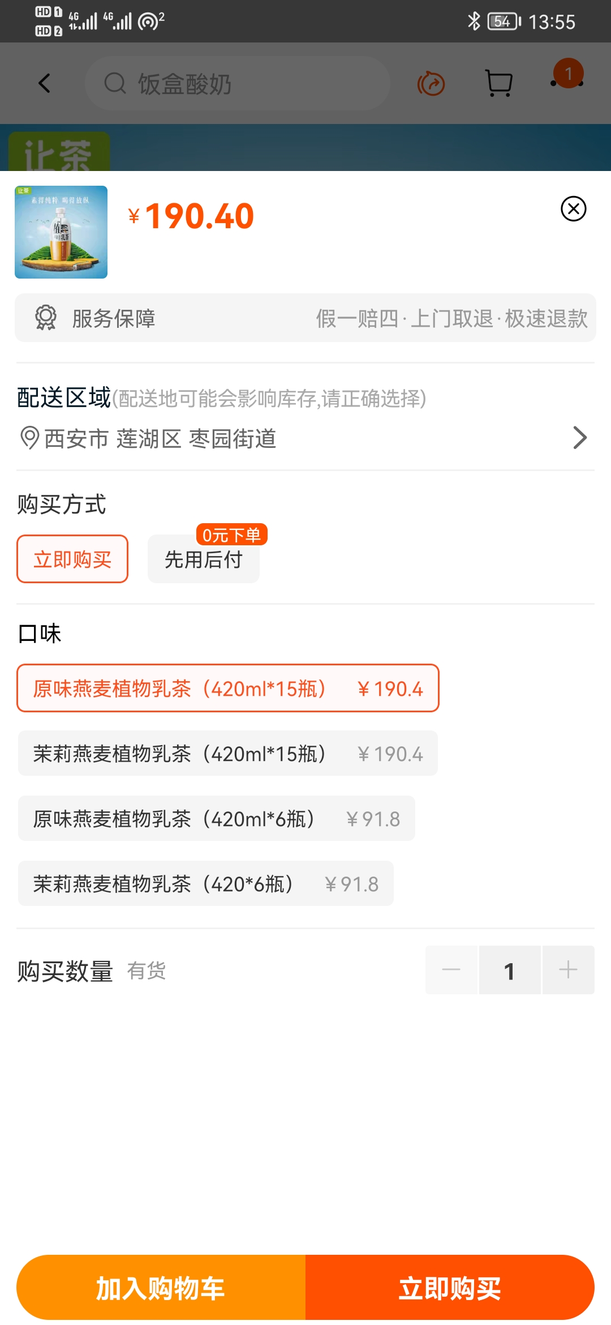Choose 茉莉燕麦植物乳茶 420*6瓶 flavor

click(x=206, y=884)
